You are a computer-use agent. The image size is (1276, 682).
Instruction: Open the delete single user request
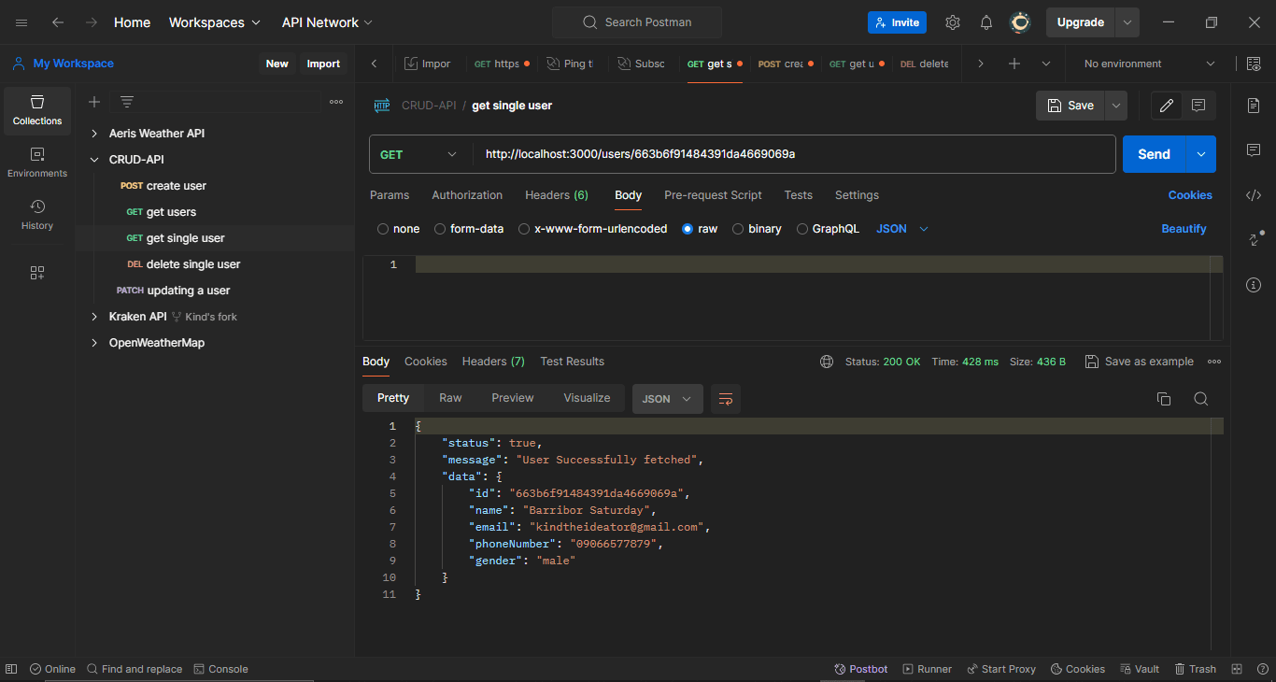click(x=193, y=264)
